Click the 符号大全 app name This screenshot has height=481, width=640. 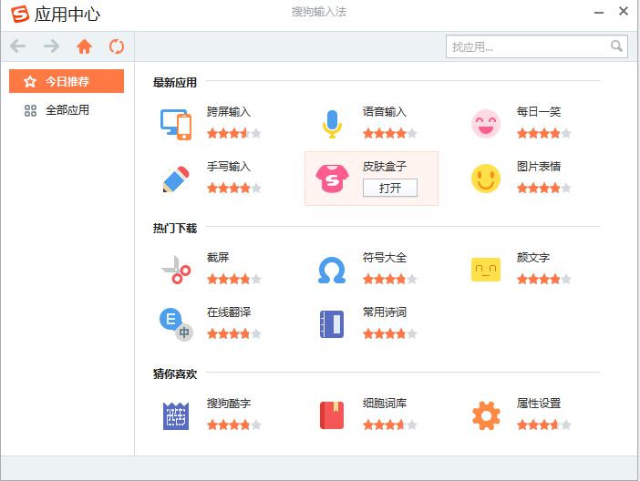[385, 257]
